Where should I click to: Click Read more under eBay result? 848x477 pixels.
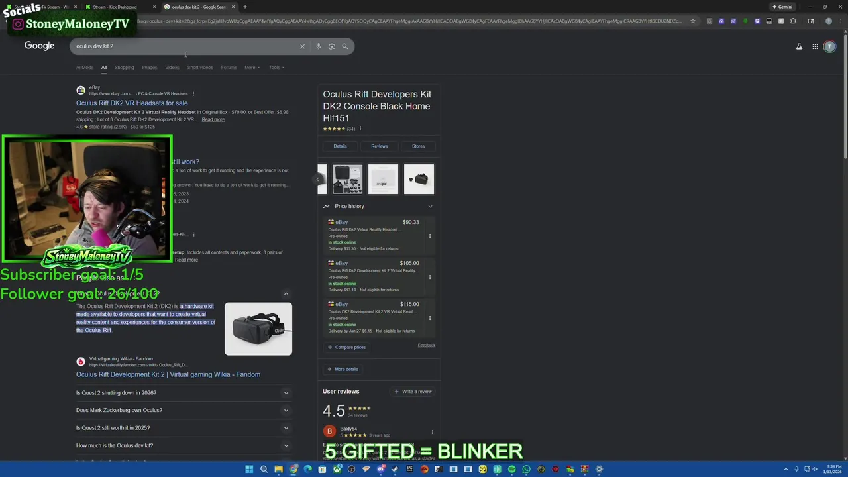(213, 119)
